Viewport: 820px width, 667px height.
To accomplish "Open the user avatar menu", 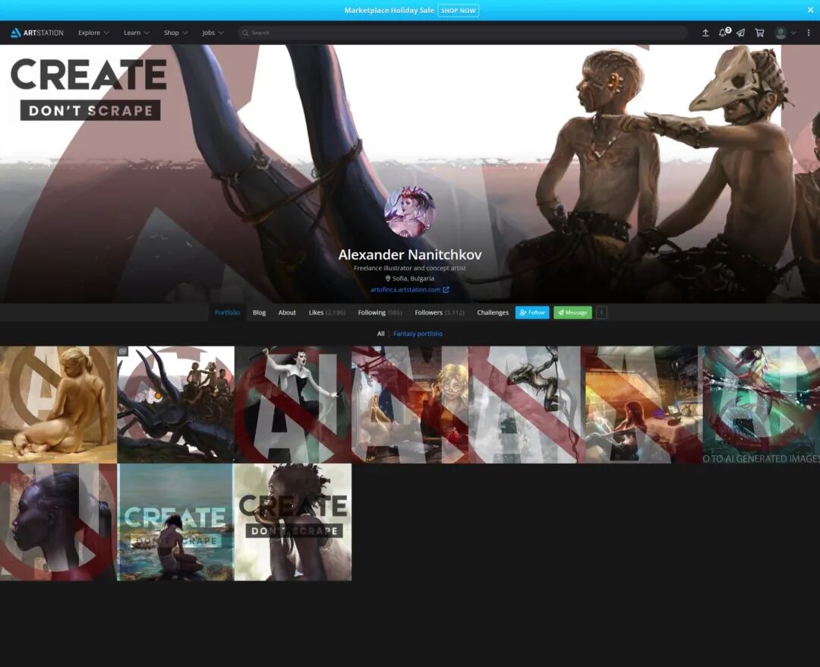I will pos(781,33).
